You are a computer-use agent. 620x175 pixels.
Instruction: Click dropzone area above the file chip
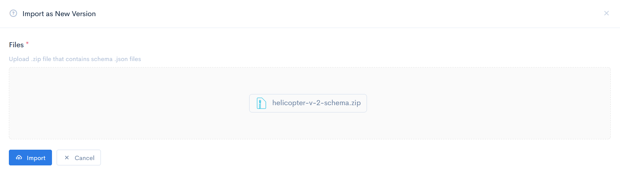click(308, 80)
